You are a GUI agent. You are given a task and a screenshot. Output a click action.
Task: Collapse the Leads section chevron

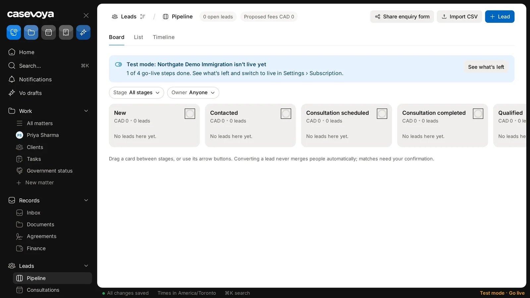[86, 266]
